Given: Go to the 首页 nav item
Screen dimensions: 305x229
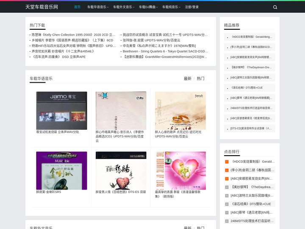Looking at the screenshot, I should point(77,7).
